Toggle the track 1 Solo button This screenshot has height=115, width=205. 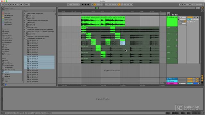(194, 17)
